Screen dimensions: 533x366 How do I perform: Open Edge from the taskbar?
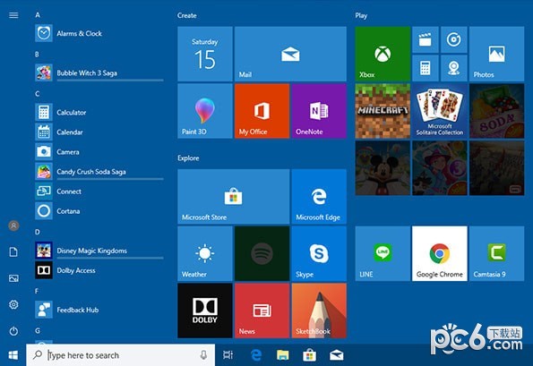pos(255,355)
